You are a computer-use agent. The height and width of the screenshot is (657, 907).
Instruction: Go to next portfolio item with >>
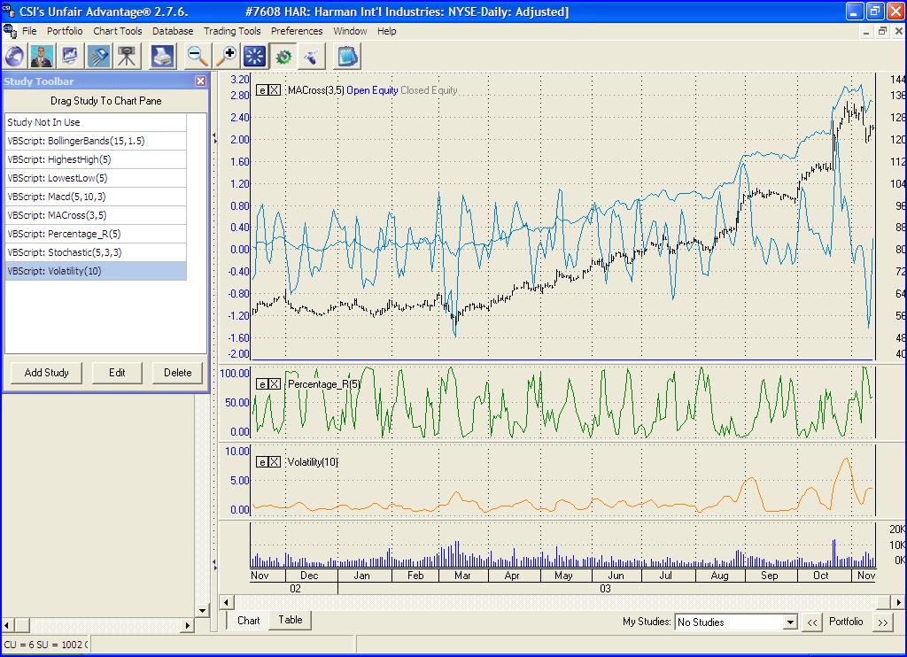(883, 622)
